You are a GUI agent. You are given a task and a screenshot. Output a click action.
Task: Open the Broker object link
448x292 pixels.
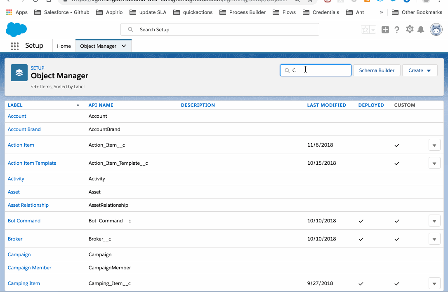(15, 239)
